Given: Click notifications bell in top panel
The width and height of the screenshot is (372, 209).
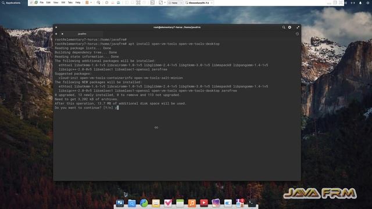Looking at the screenshot, I should (360, 3).
